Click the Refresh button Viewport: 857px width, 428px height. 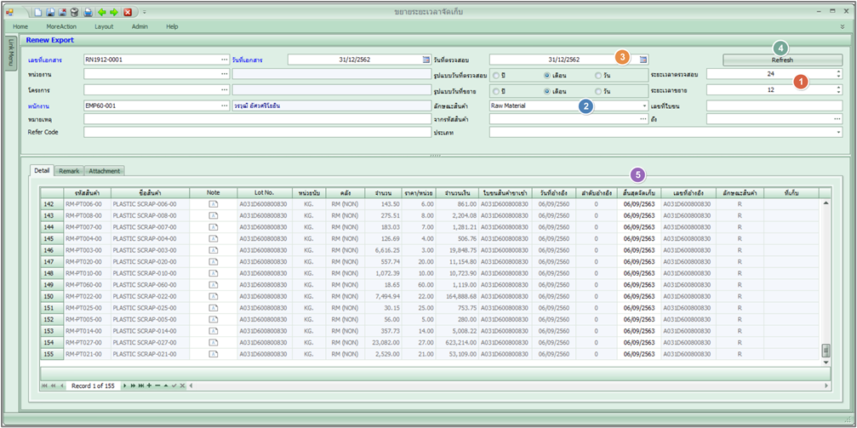click(x=781, y=60)
